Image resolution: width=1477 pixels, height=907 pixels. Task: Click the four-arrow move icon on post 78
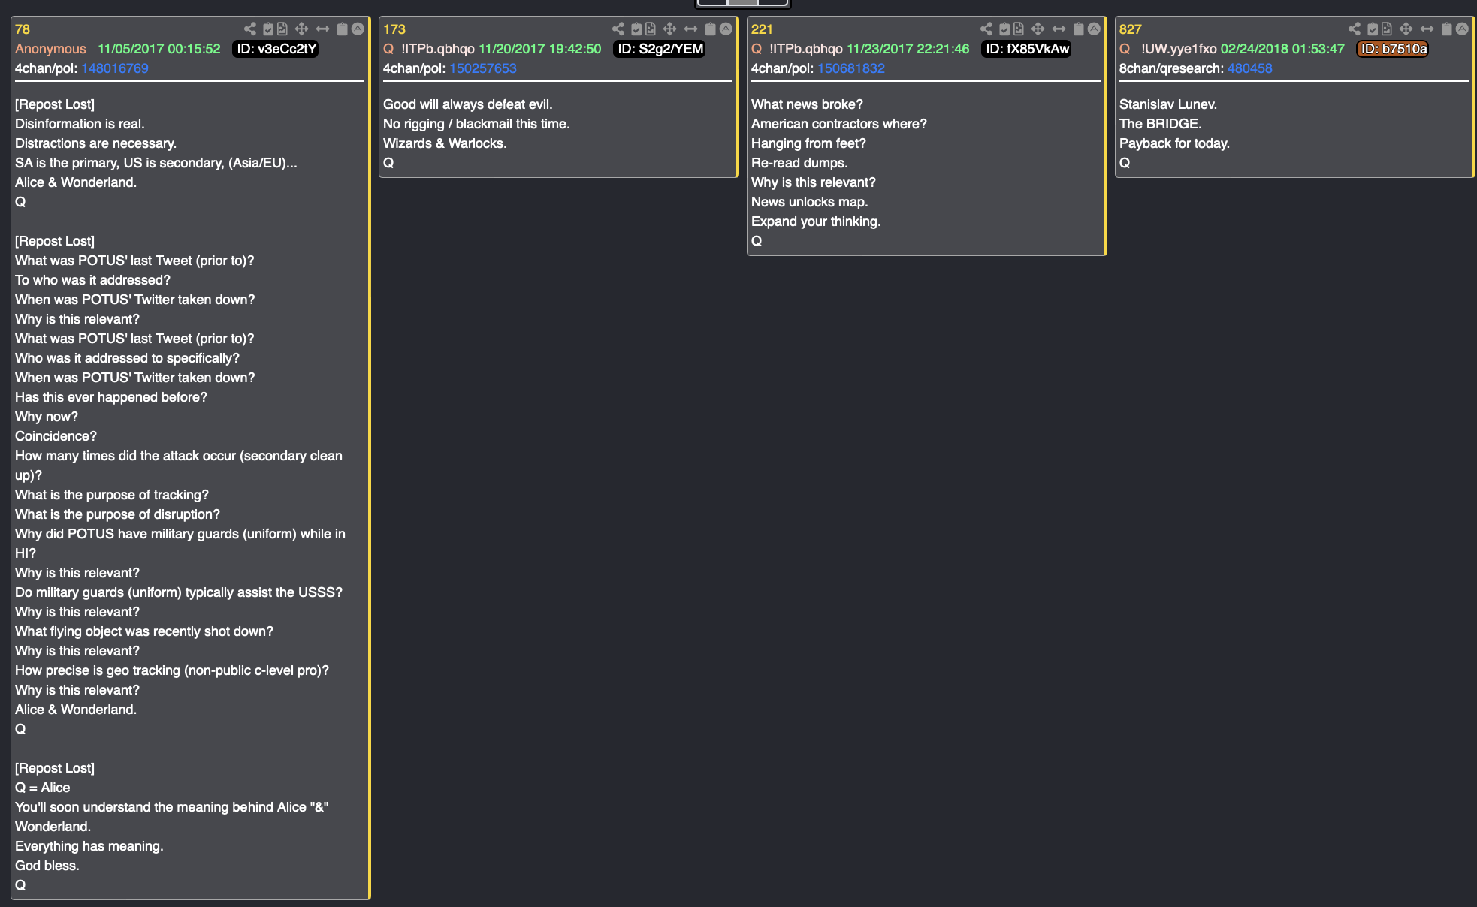[x=301, y=29]
